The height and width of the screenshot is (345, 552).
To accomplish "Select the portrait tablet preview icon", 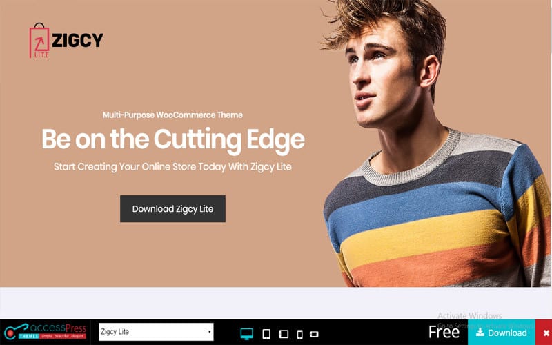I will click(267, 334).
